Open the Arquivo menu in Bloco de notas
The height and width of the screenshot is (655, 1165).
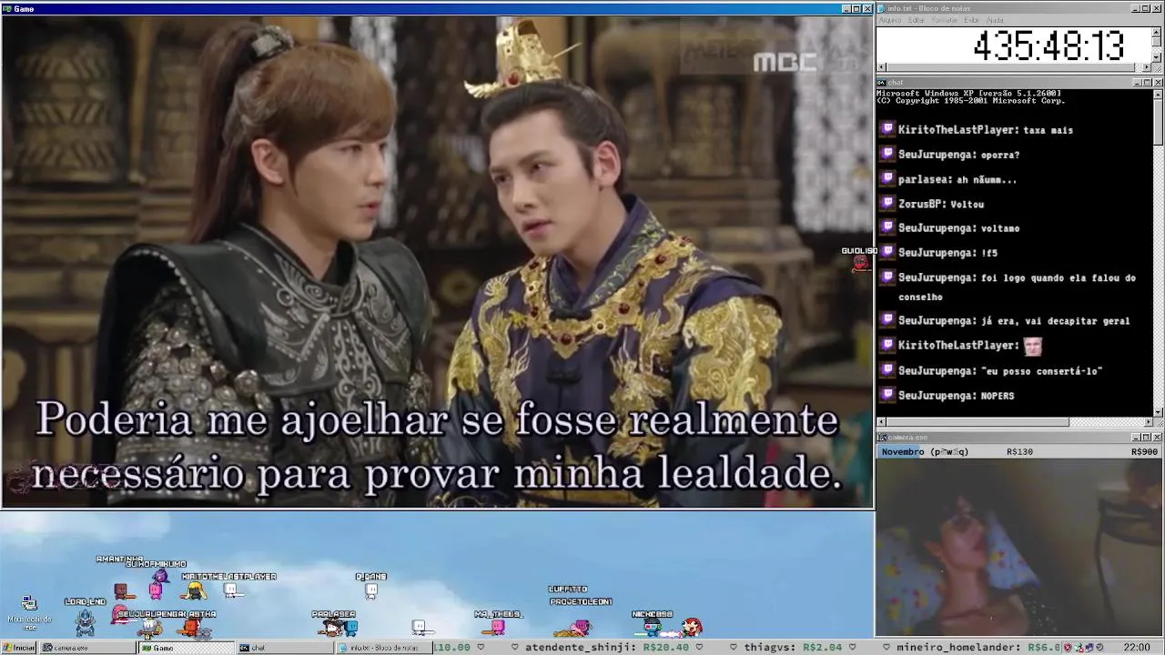(890, 20)
